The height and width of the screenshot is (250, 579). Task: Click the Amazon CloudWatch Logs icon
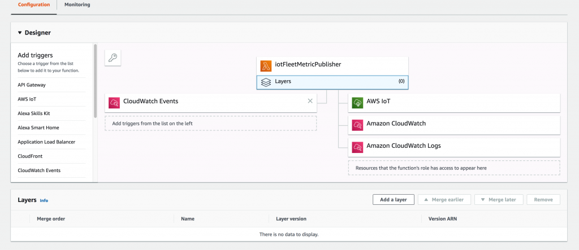click(357, 147)
